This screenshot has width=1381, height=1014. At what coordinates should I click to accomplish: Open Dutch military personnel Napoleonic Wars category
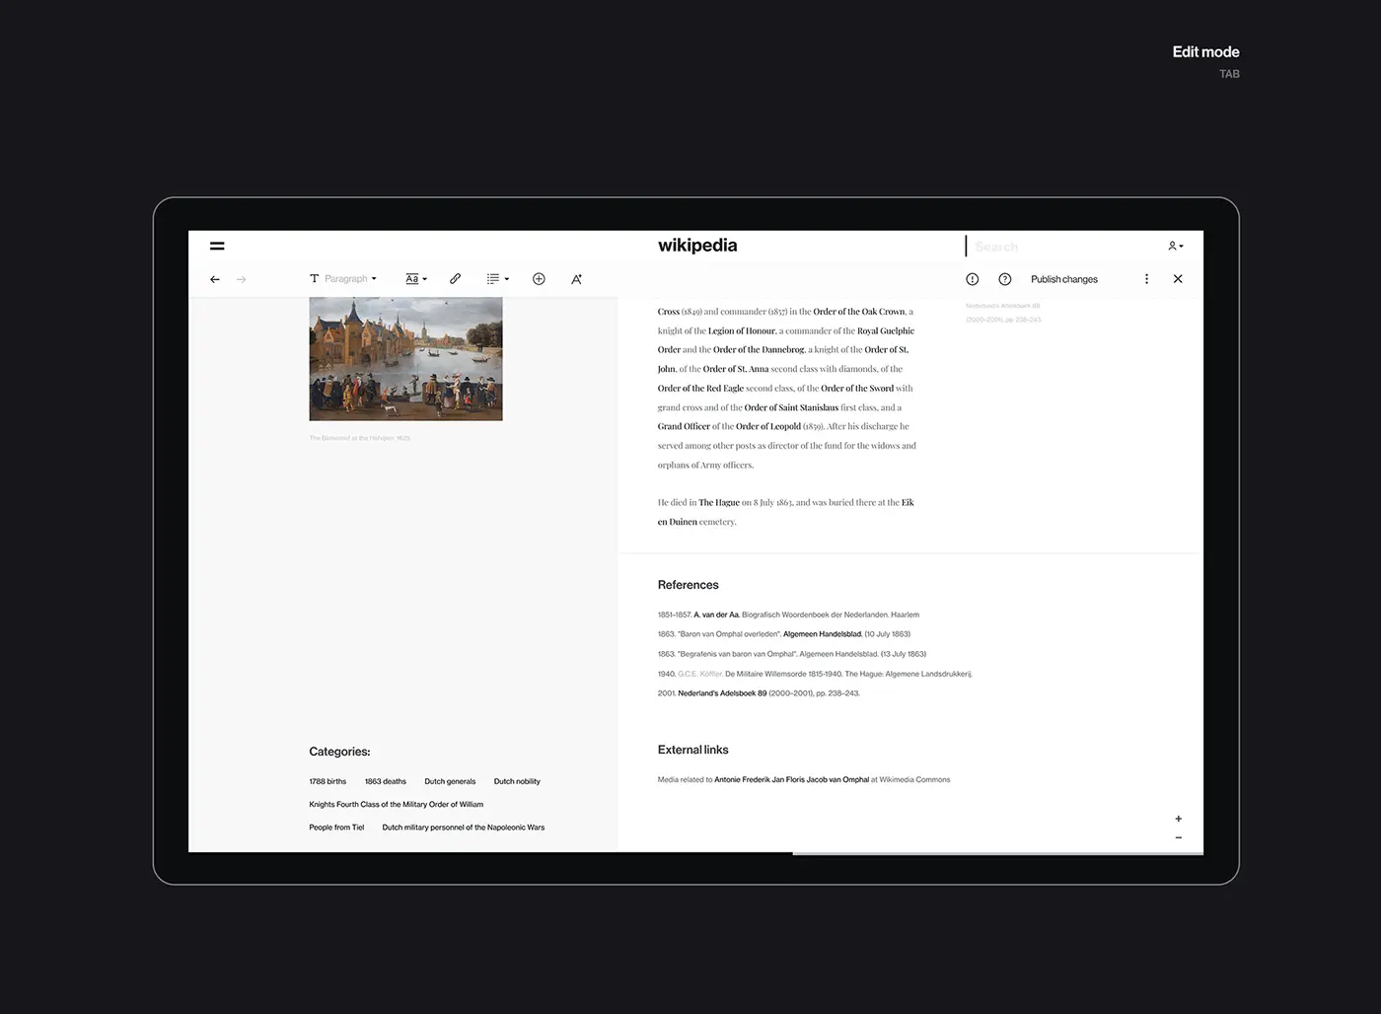pyautogui.click(x=464, y=828)
